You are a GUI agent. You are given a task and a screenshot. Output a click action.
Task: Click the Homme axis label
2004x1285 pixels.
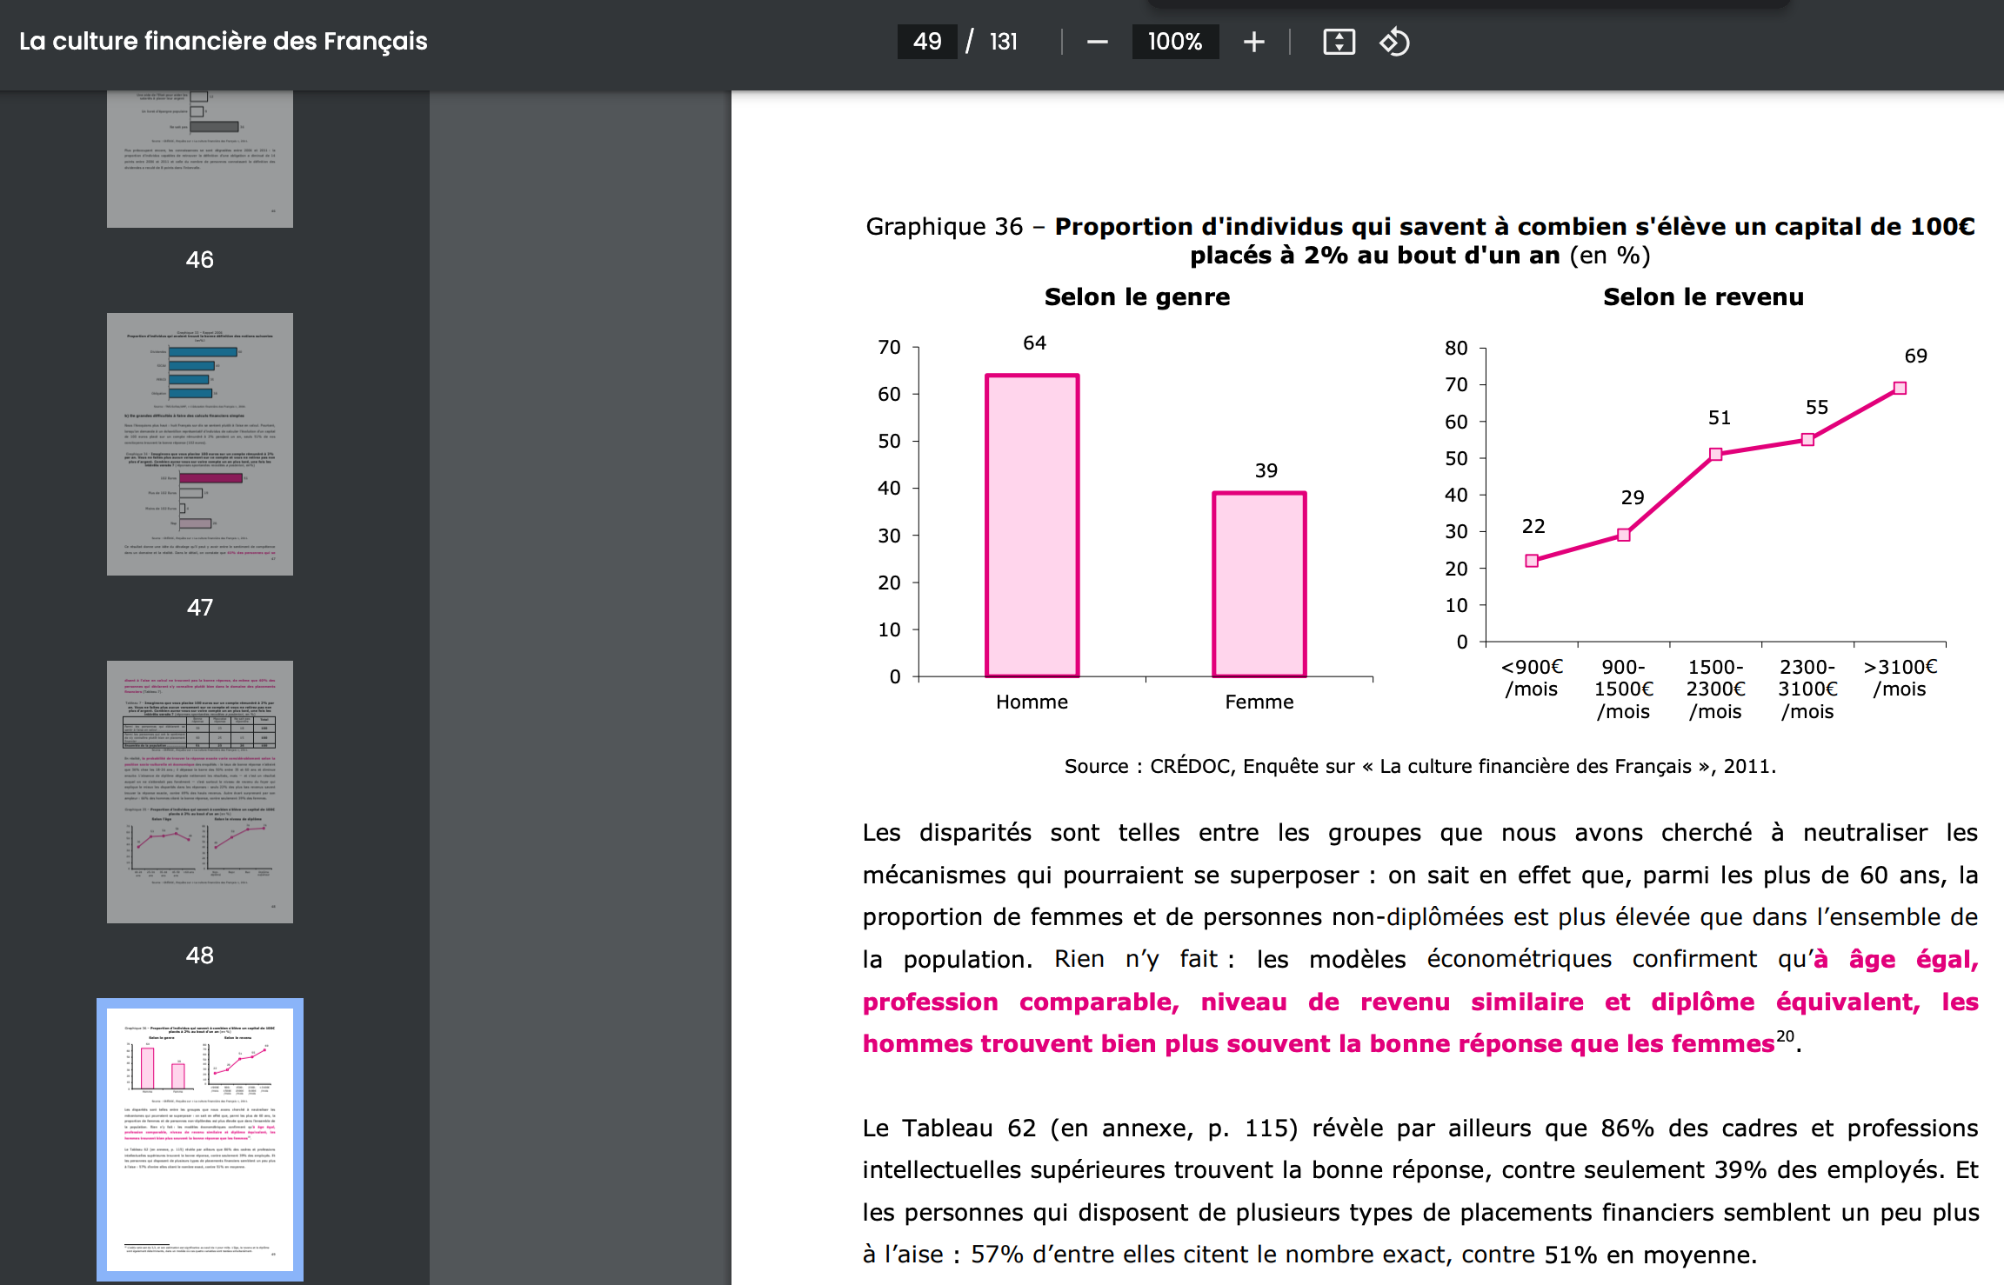coord(1032,702)
